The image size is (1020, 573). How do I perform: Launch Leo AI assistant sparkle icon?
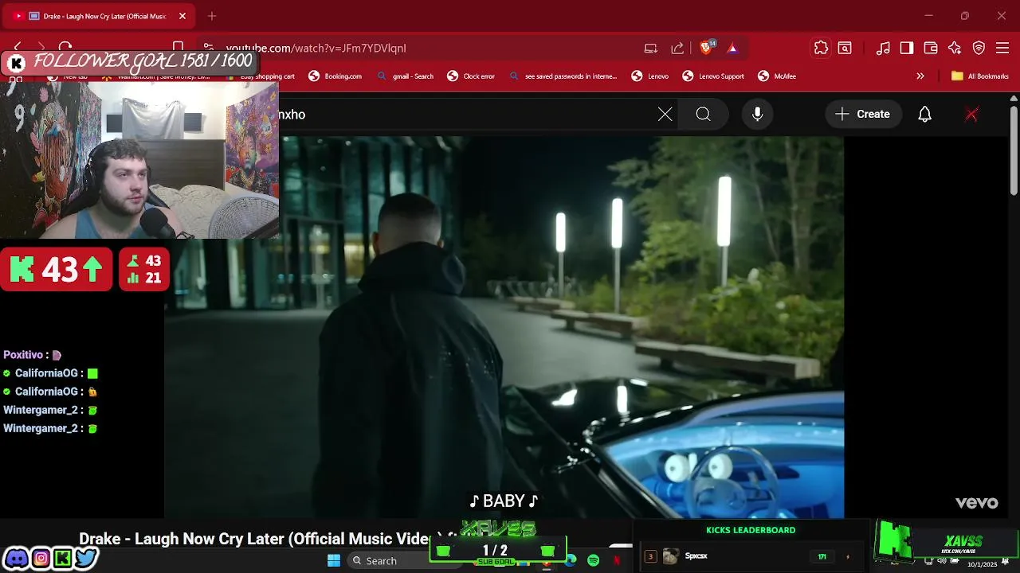pos(955,48)
